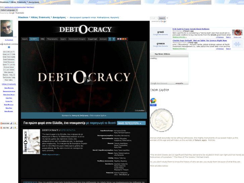The image size is (244, 183).
Task: Click the Ηλίας Στασινός sidebar link
Action: click(9, 84)
